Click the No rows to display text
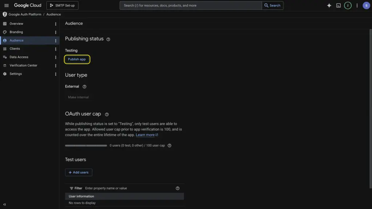The height and width of the screenshot is (209, 372). [82, 203]
